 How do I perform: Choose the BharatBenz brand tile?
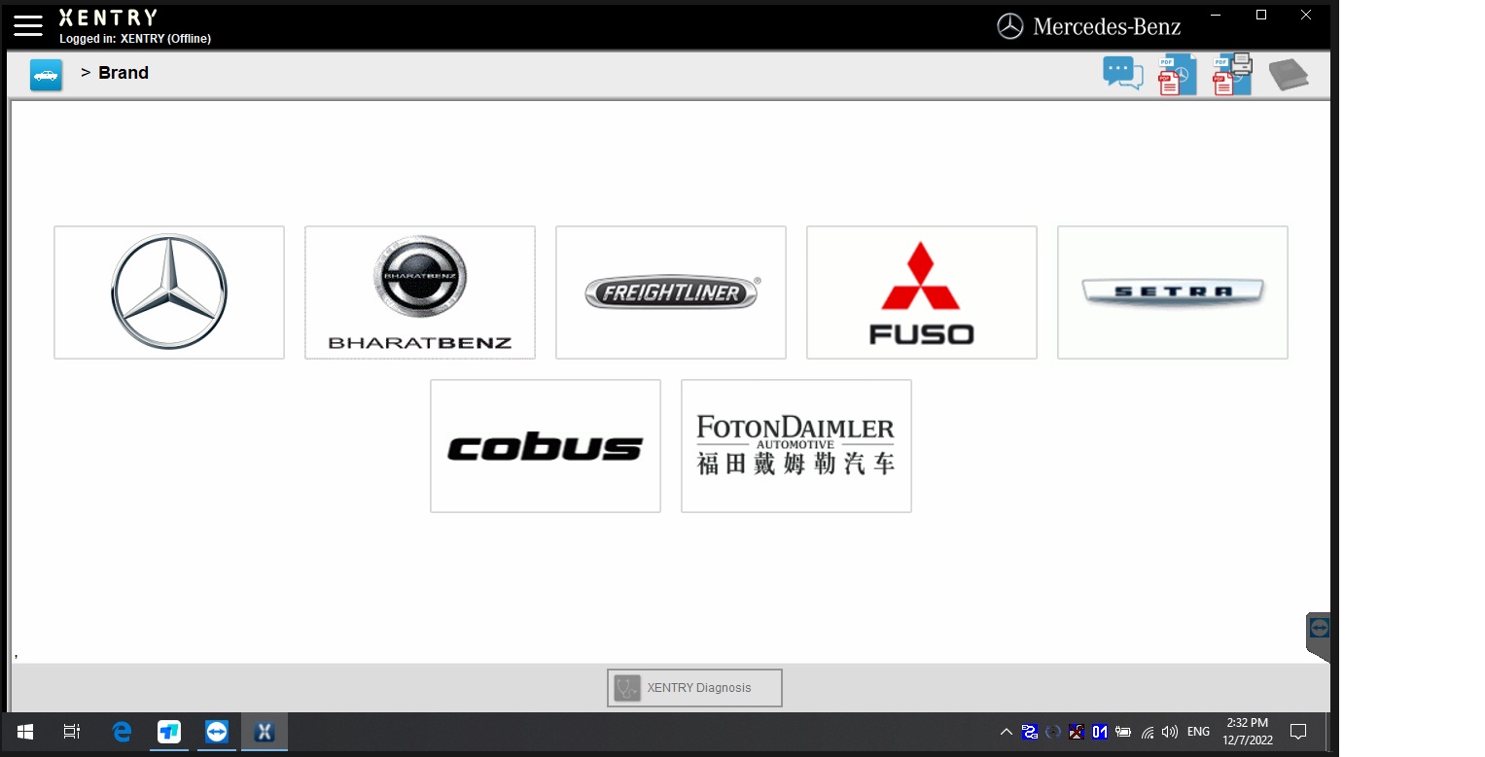coord(420,292)
